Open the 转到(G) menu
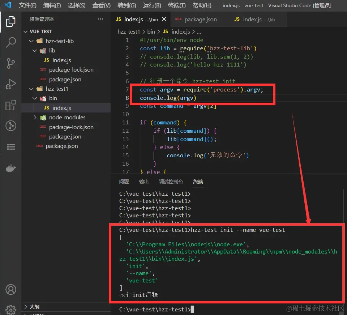The image size is (347, 315). [127, 5]
